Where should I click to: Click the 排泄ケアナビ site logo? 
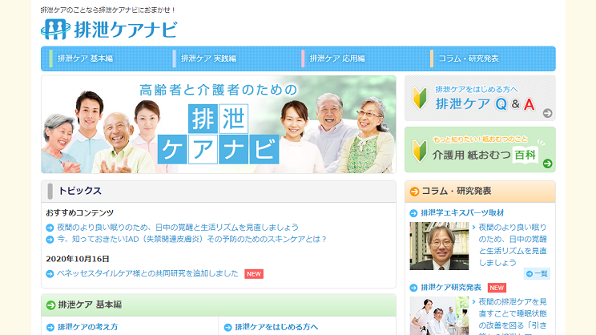[109, 30]
